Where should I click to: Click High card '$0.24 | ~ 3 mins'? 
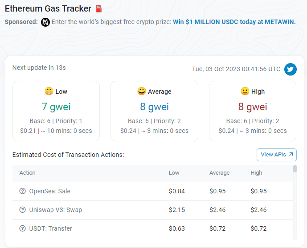pos(253,131)
